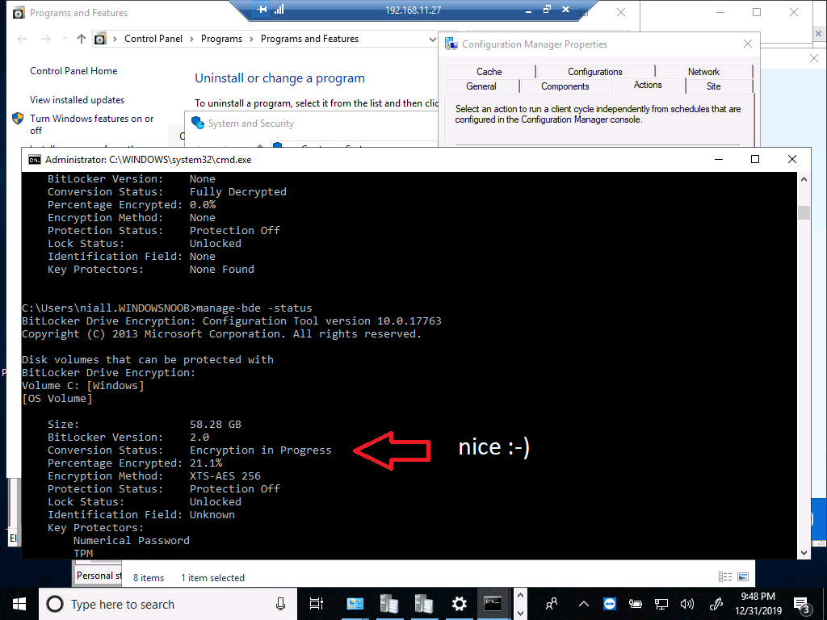
Task: Open Settings gear on the taskbar
Action: (x=459, y=604)
